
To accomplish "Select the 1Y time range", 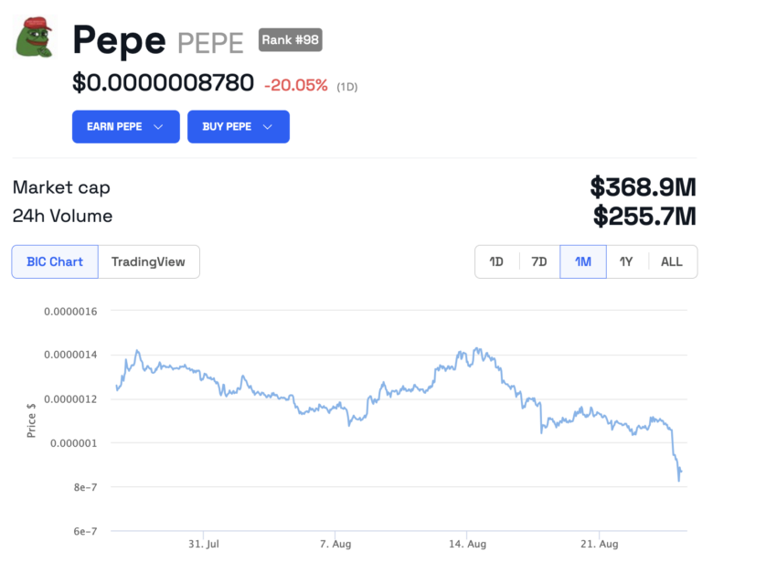I will point(626,262).
